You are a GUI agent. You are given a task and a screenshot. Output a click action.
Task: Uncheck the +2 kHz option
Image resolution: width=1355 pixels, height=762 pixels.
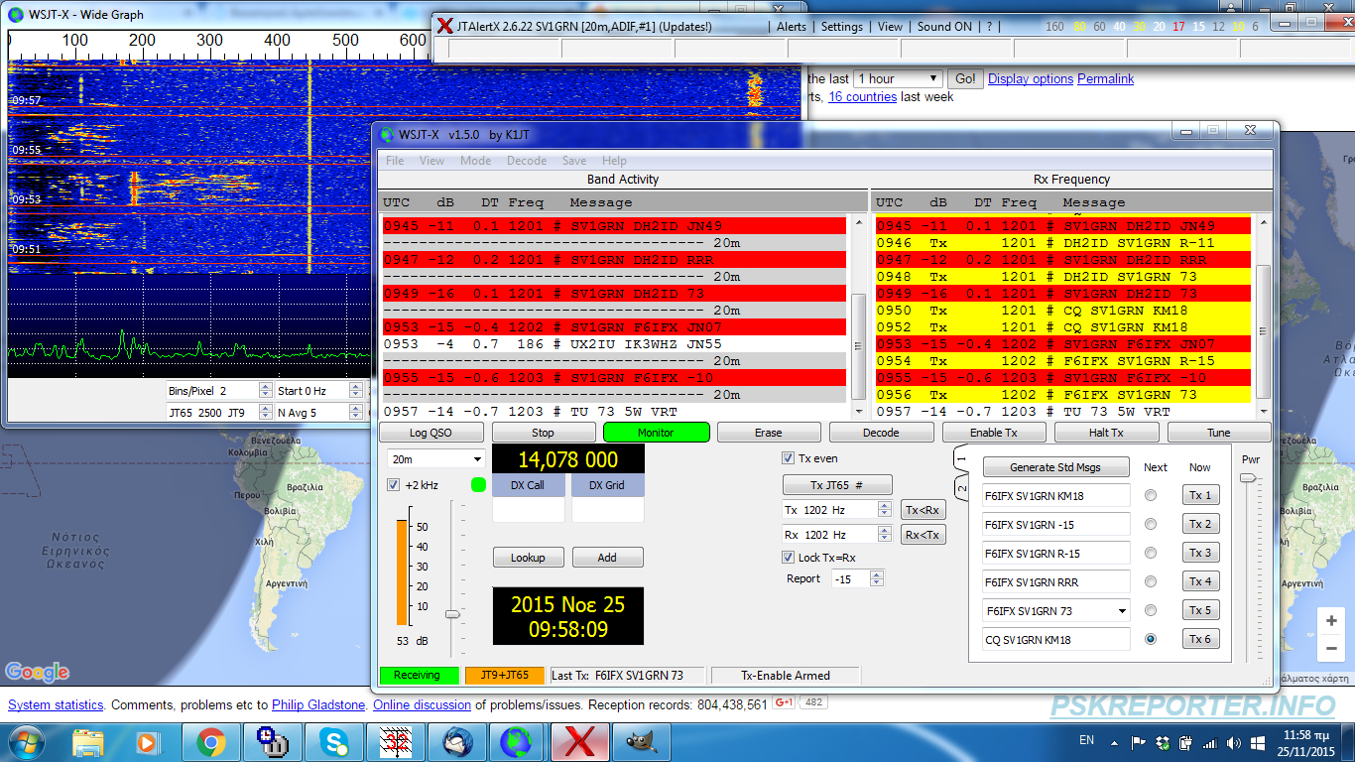click(393, 484)
